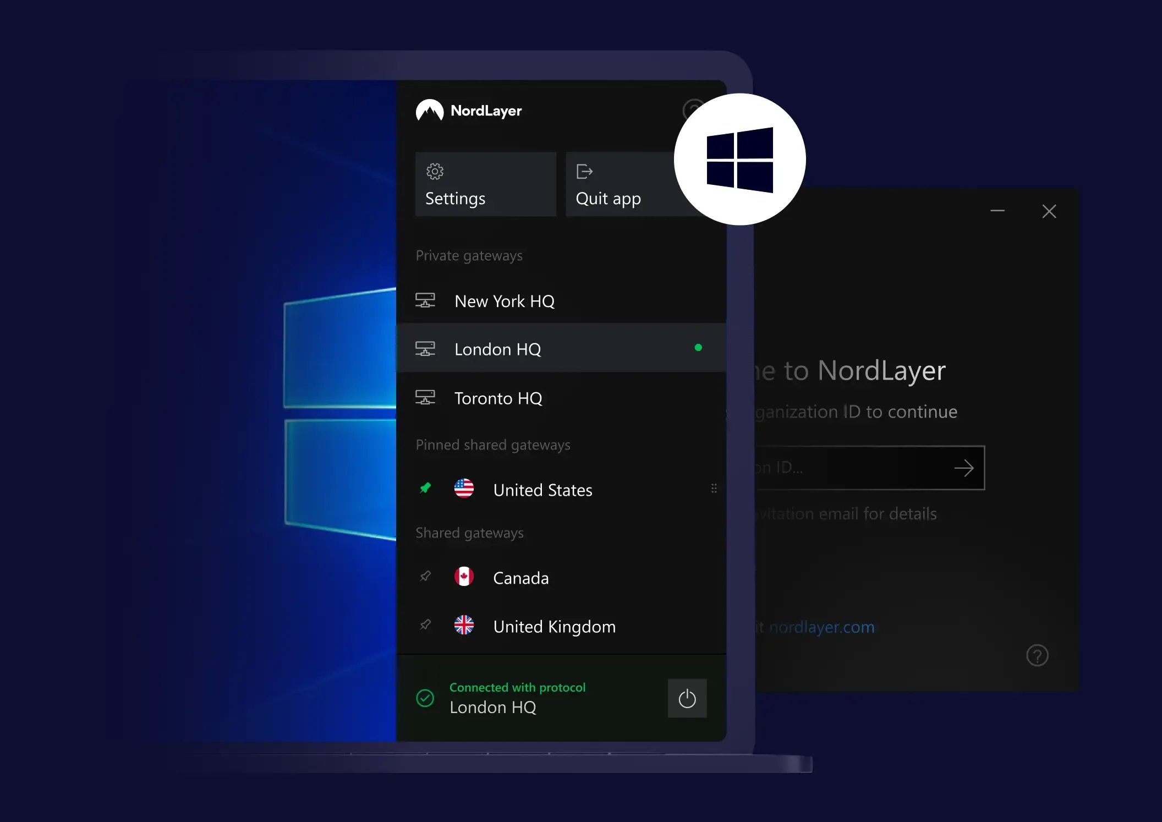Pin the United Kingdom shared gateway
1162x822 pixels.
click(x=425, y=625)
